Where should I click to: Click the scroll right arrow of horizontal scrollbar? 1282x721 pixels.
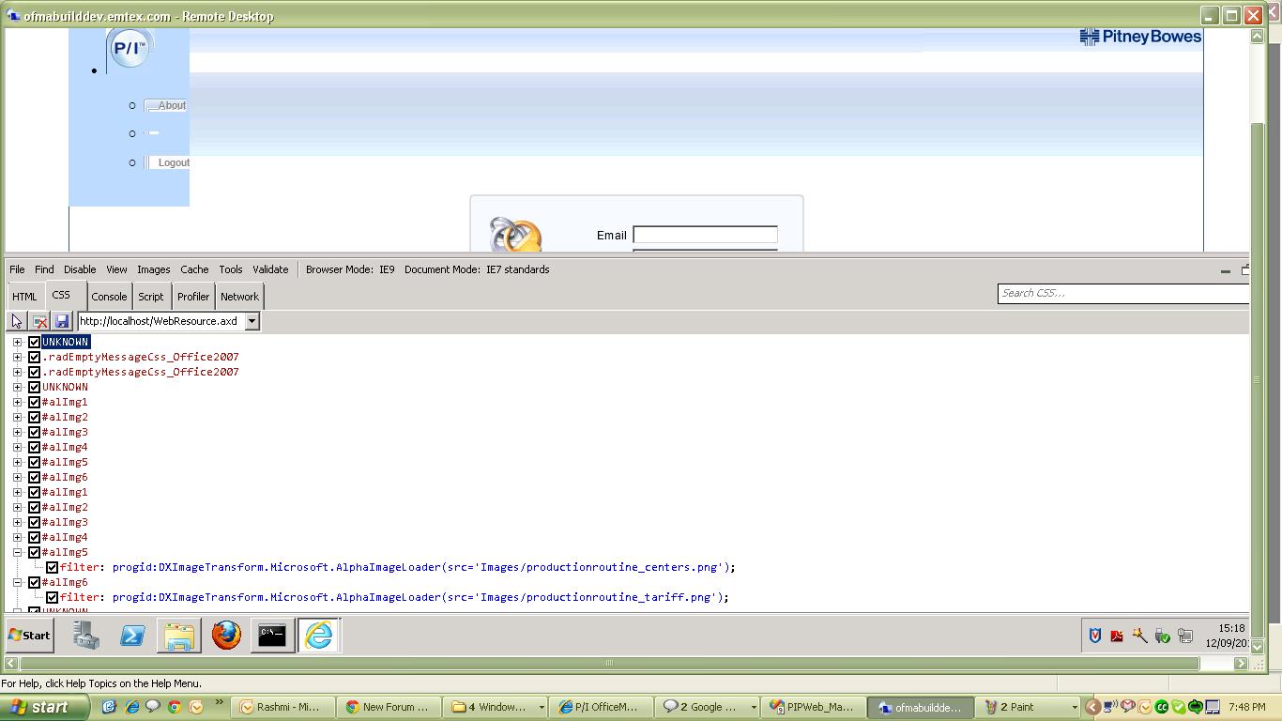[x=1241, y=663]
